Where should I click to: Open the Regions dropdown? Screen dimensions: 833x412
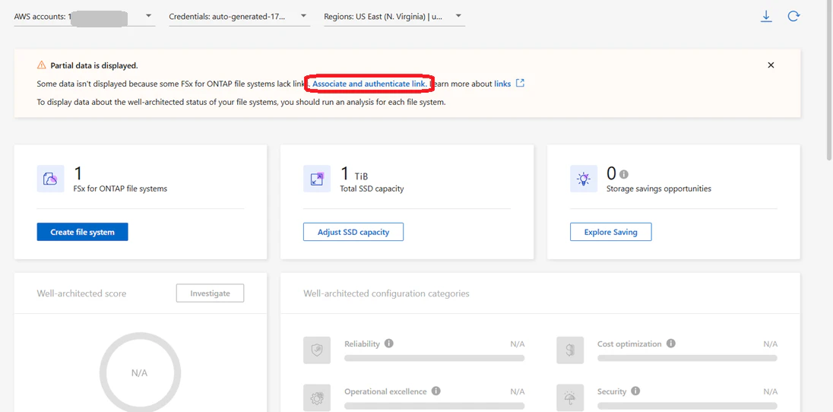(x=394, y=17)
